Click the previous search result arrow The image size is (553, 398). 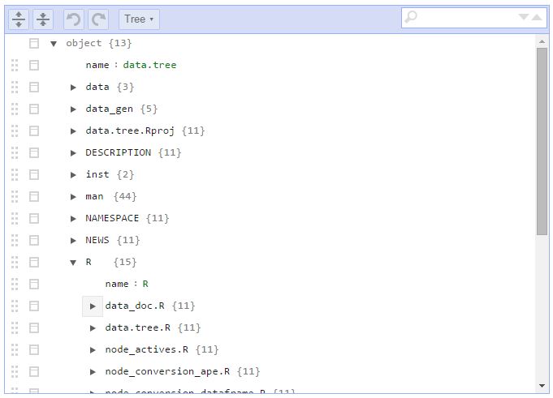coord(538,17)
